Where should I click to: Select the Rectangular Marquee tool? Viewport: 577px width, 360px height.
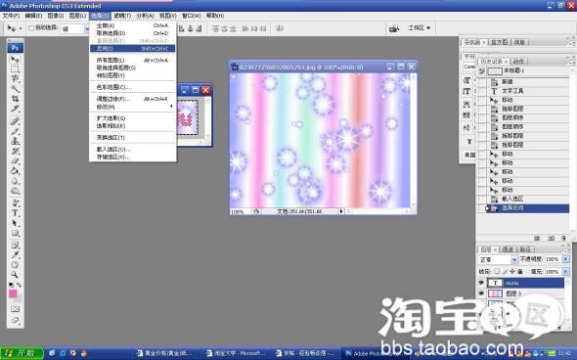15,68
